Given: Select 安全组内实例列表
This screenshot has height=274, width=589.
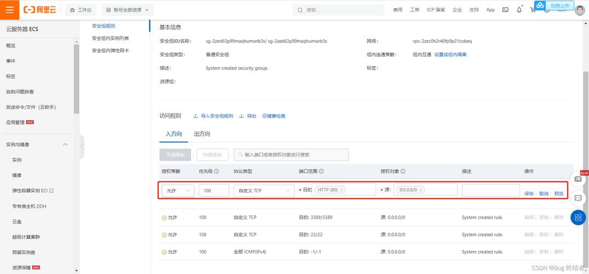Looking at the screenshot, I should point(111,38).
